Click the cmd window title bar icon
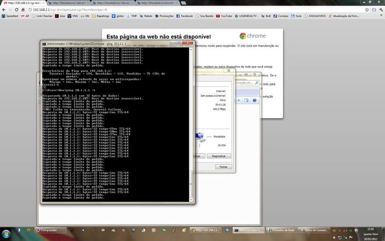Screen dimensions: 385x241 tap(44, 44)
